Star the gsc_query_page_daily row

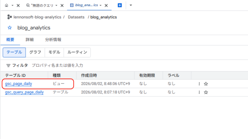coord(206,92)
